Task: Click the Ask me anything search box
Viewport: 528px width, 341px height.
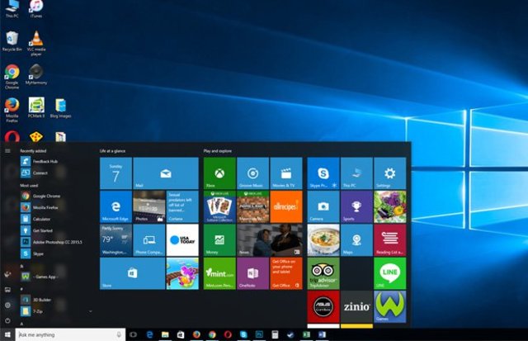Action: coord(70,334)
